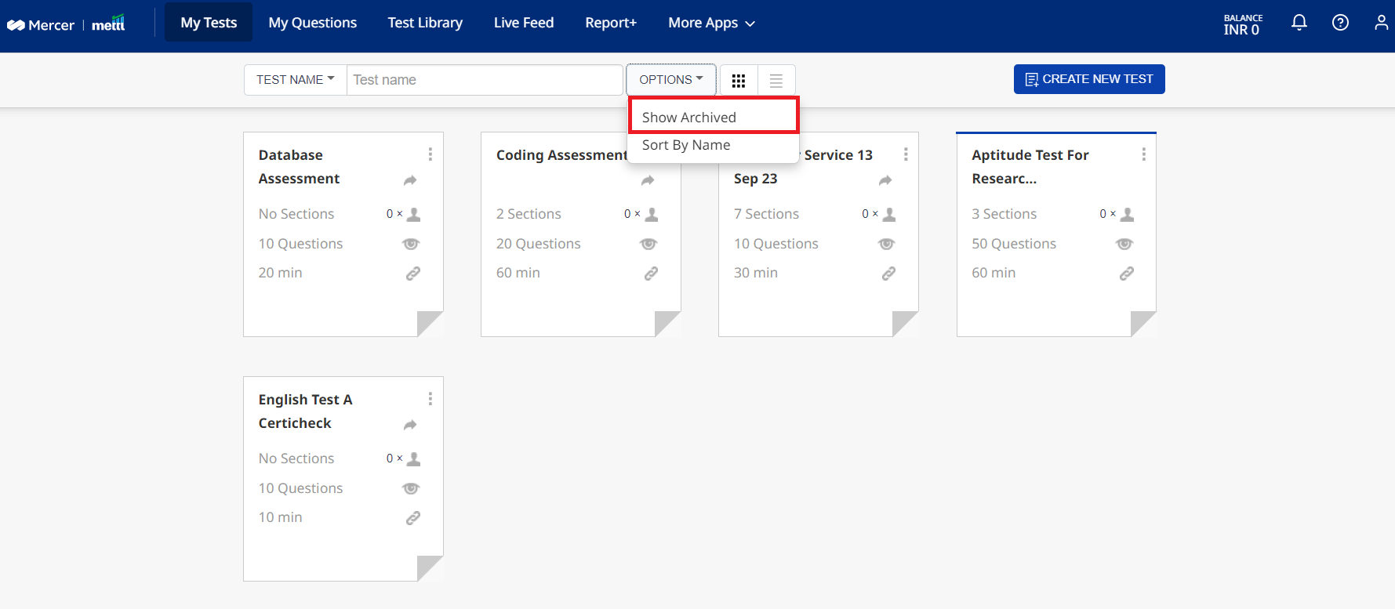Copy link of Service 13 Sep 23 test
Screen dimensions: 1395x609
point(888,274)
